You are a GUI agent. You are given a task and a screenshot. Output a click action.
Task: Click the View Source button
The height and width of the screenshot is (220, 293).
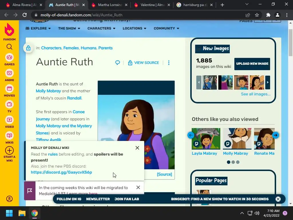144,63
